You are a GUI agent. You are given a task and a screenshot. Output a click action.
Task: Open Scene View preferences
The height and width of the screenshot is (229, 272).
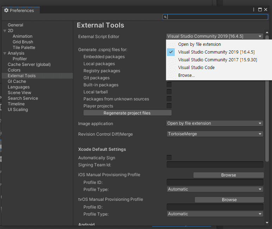19,93
